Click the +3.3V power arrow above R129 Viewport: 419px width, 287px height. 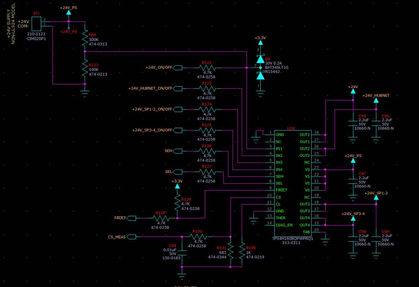(x=177, y=186)
